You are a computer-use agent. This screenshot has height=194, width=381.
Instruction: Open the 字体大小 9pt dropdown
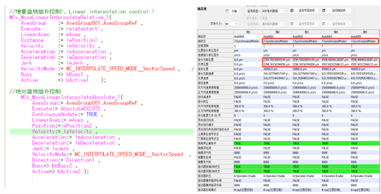click(x=231, y=24)
